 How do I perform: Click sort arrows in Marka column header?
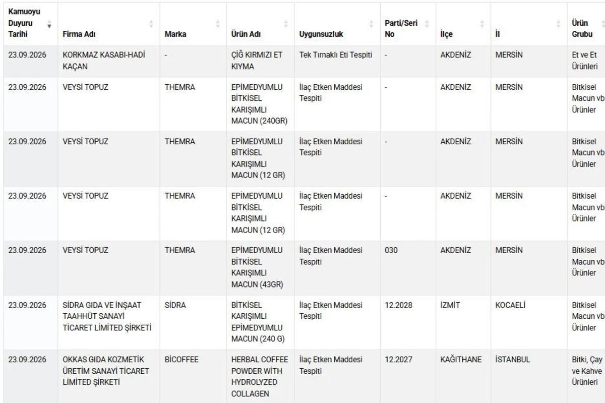click(218, 23)
